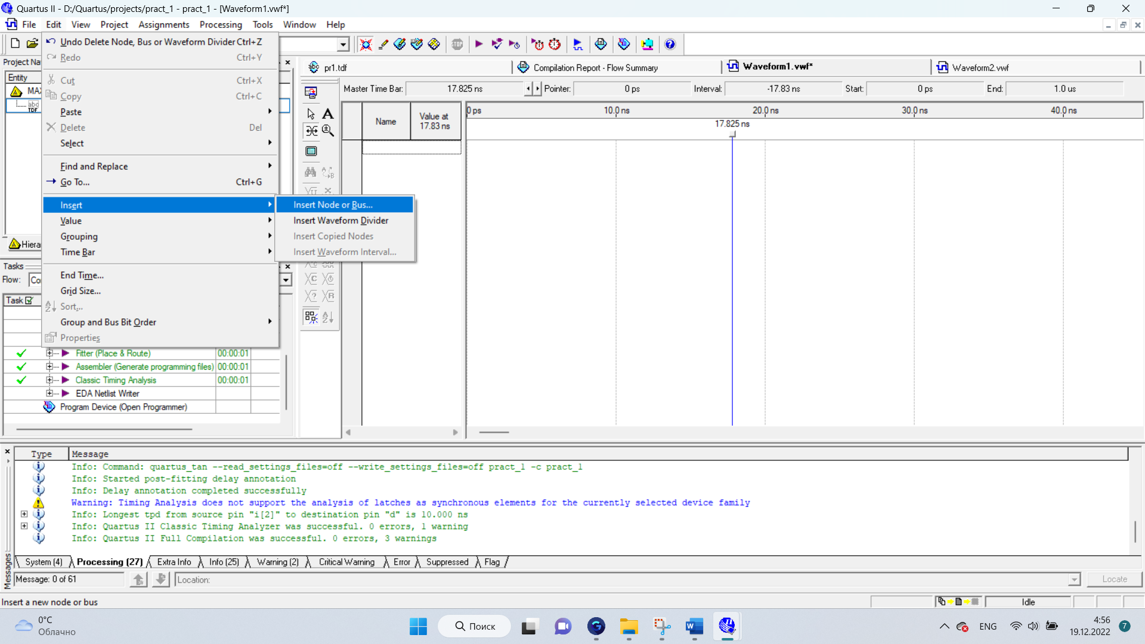This screenshot has height=644, width=1145.
Task: Click Start Analysis & Synthesis icon
Action: click(x=497, y=44)
